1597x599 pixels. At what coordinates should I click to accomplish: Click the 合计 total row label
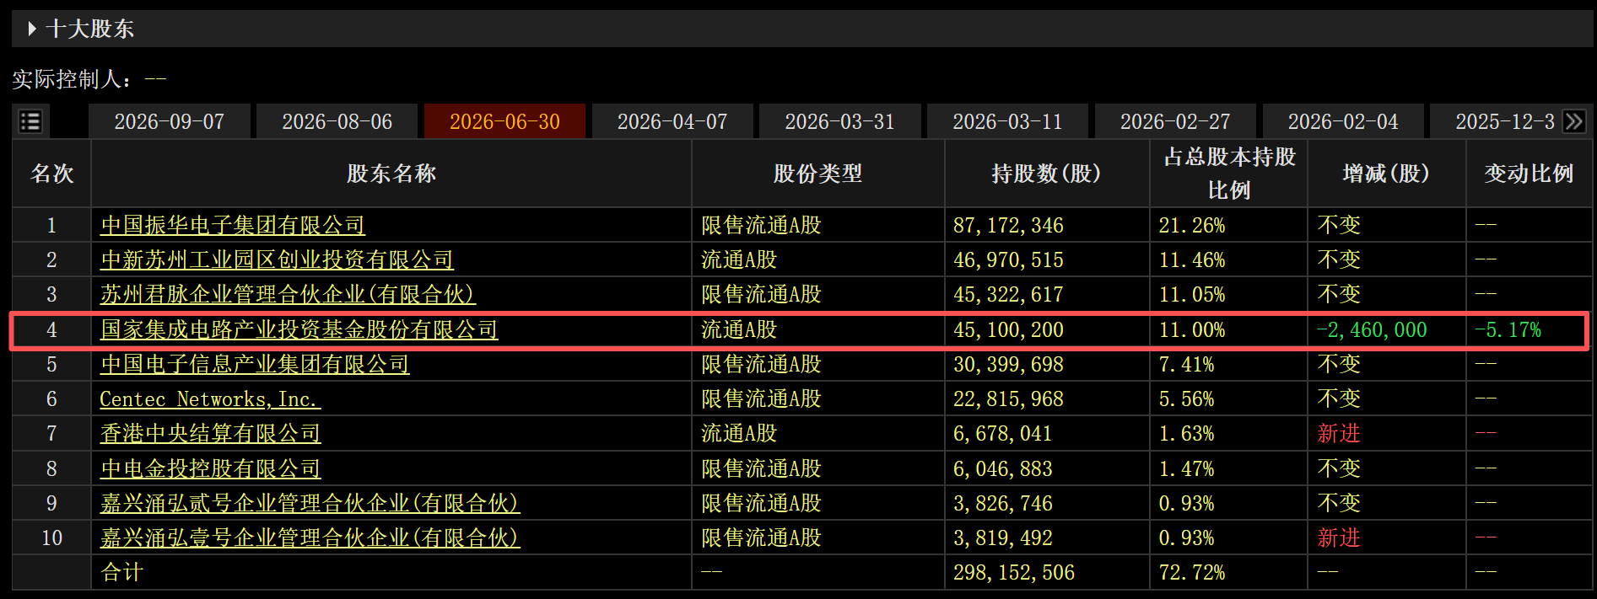pos(122,572)
